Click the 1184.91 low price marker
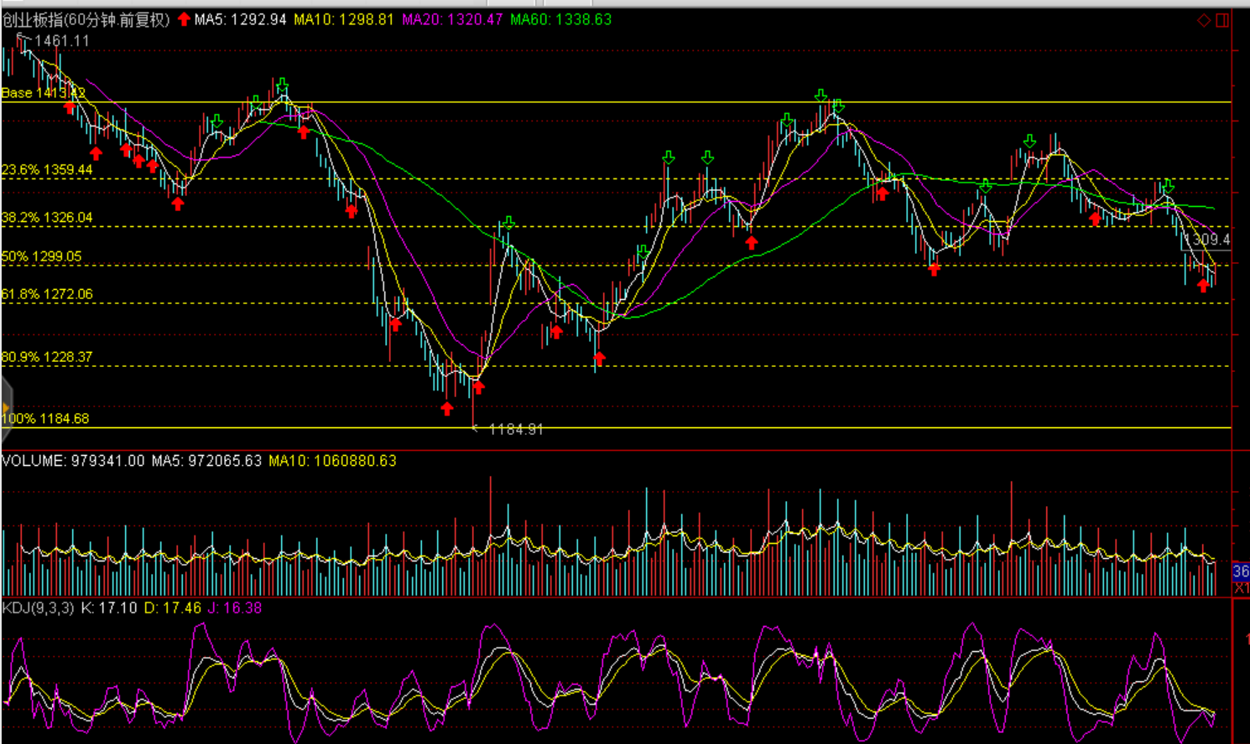 tap(515, 429)
